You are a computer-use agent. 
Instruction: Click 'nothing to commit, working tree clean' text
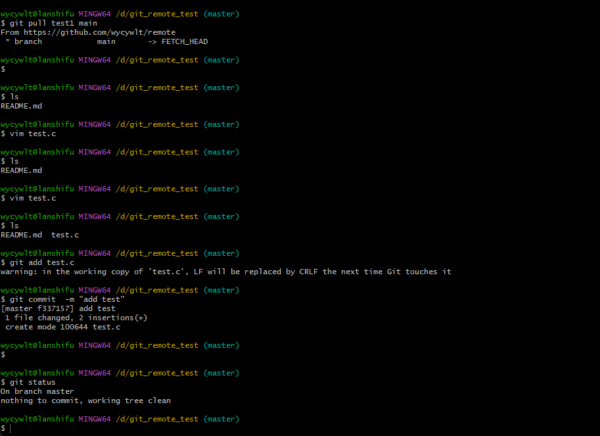[x=85, y=400]
